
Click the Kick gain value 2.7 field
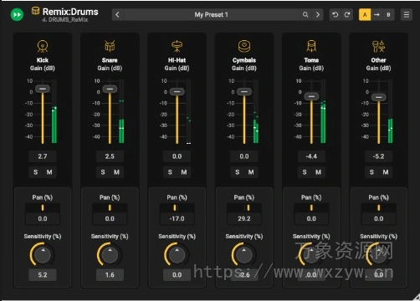pos(43,156)
